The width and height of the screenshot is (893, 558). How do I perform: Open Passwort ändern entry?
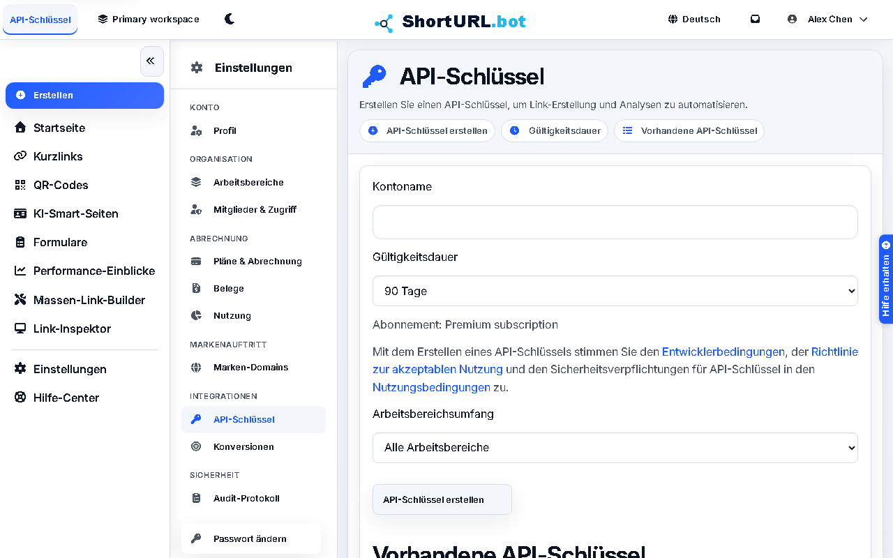[x=251, y=538]
